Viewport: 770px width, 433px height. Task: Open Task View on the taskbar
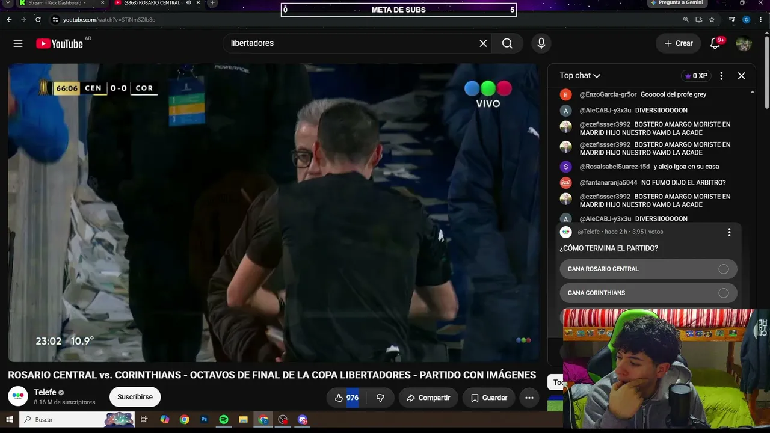(x=144, y=420)
